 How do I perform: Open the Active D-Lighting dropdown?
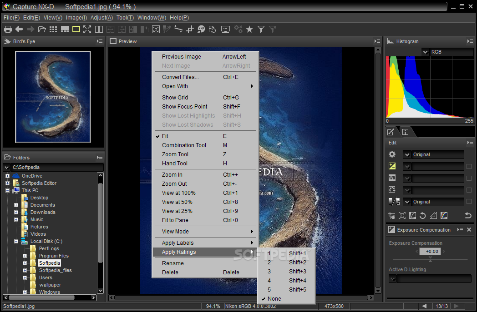tap(393, 278)
